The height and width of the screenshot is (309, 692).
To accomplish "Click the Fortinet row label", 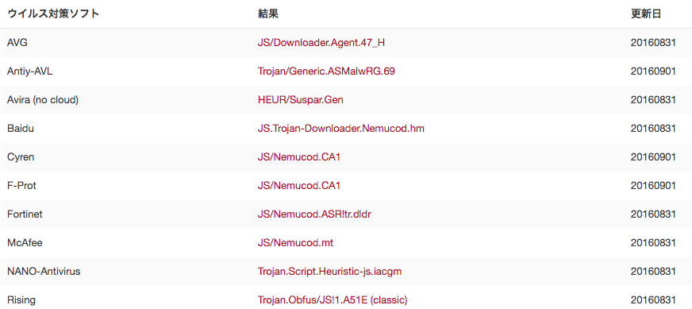I will click(25, 214).
